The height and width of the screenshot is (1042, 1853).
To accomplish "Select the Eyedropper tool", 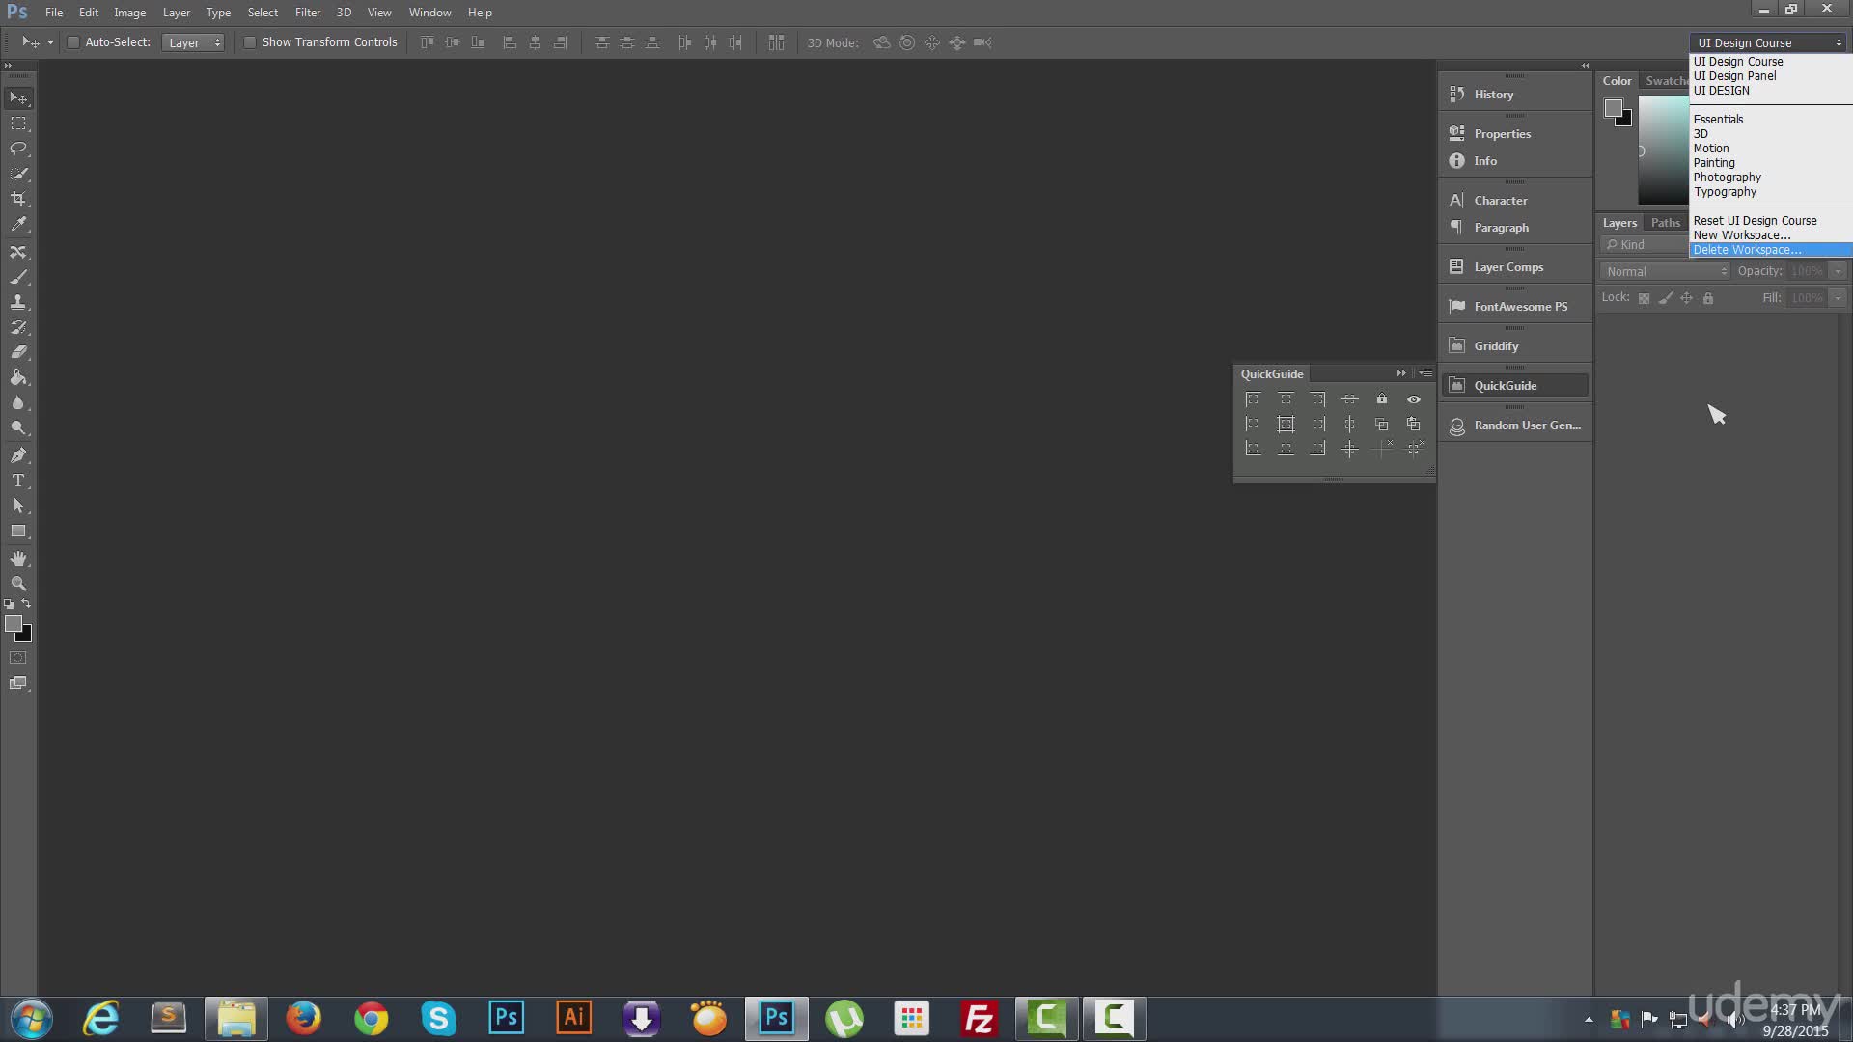I will 18,224.
